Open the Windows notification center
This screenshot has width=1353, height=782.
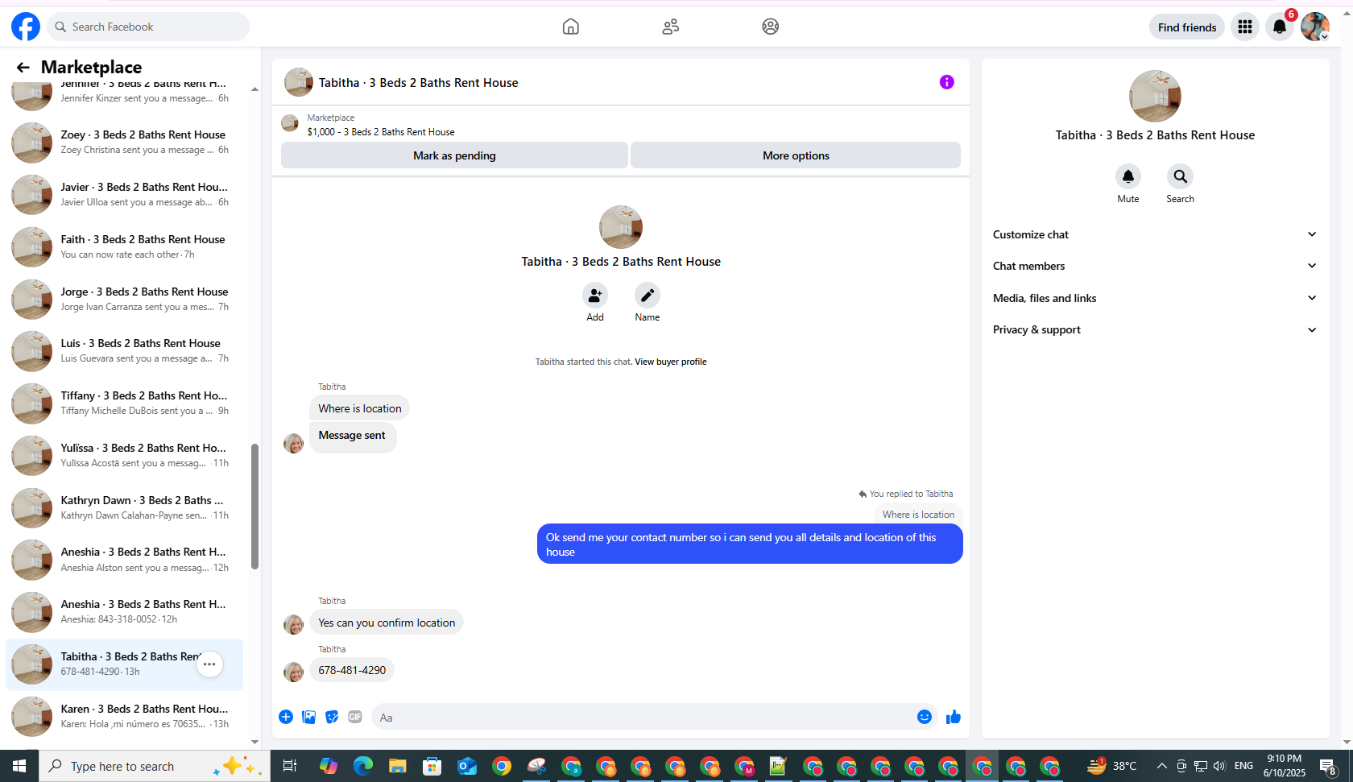(1328, 766)
